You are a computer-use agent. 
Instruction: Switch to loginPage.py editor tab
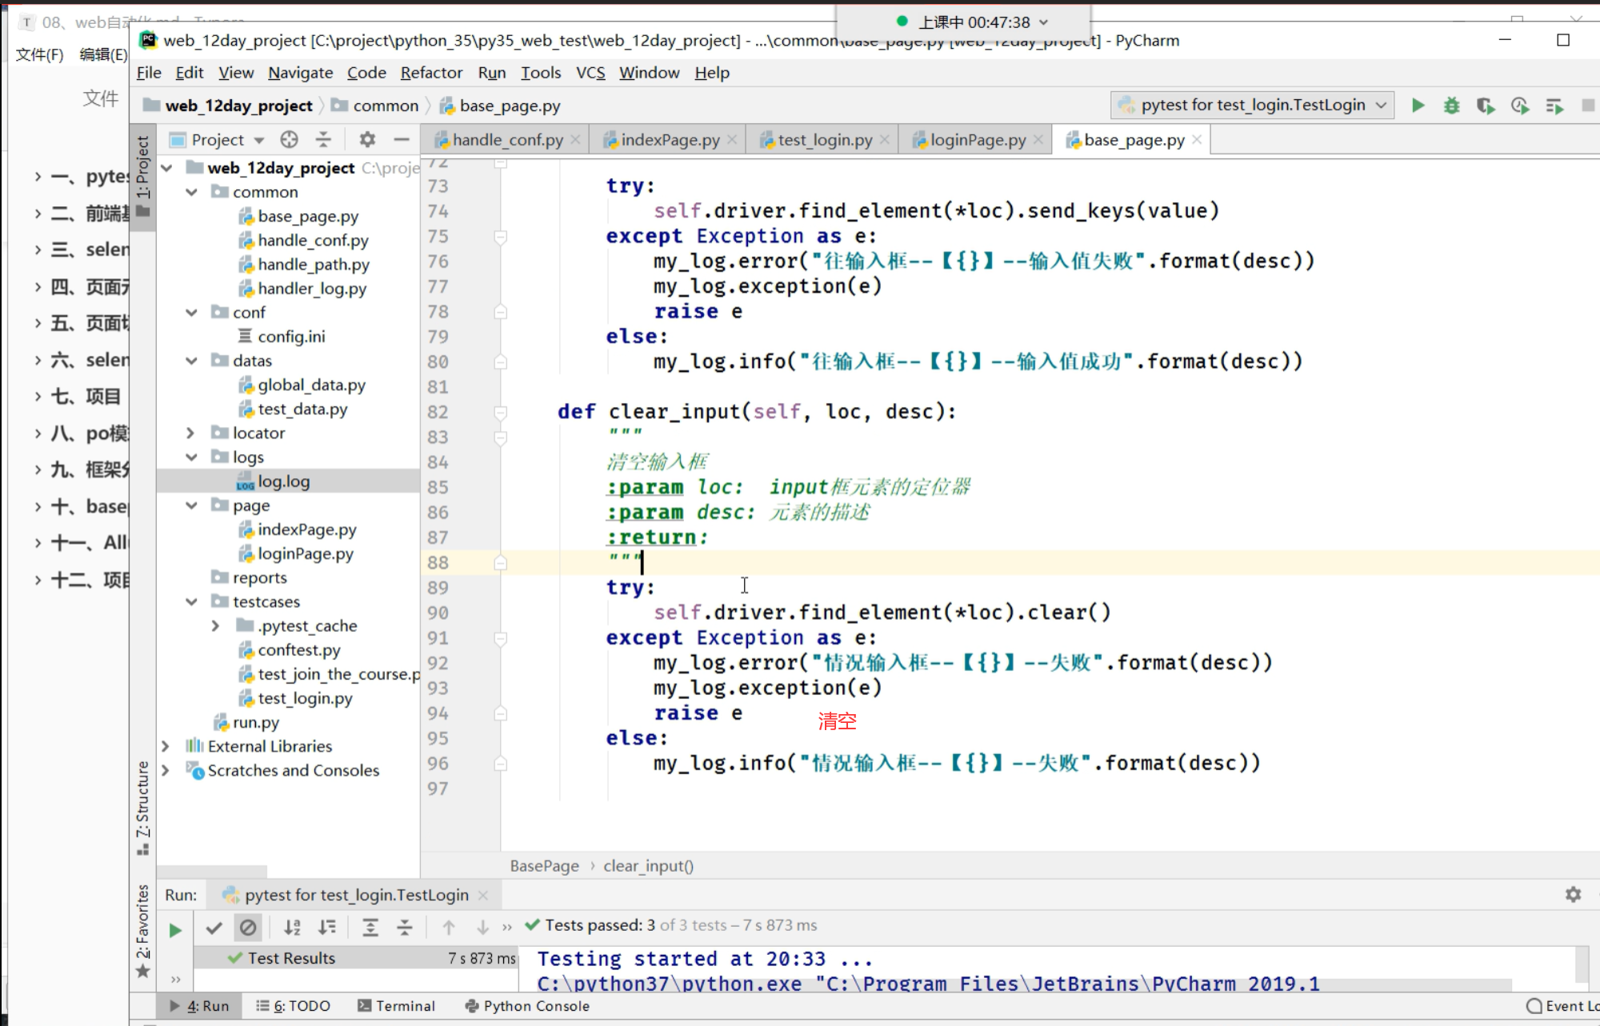pos(977,140)
